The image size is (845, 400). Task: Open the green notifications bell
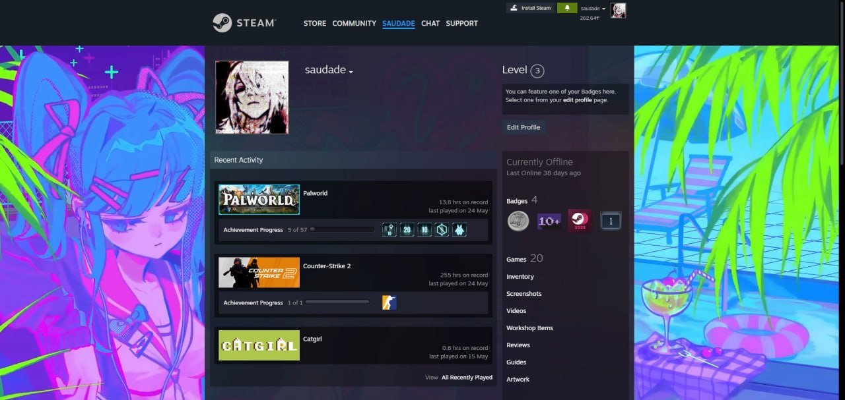566,8
